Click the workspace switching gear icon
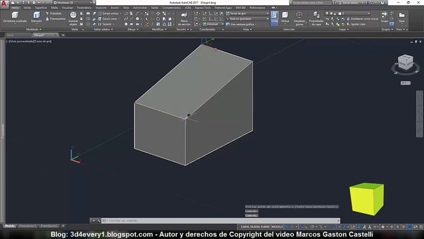 click(x=383, y=227)
